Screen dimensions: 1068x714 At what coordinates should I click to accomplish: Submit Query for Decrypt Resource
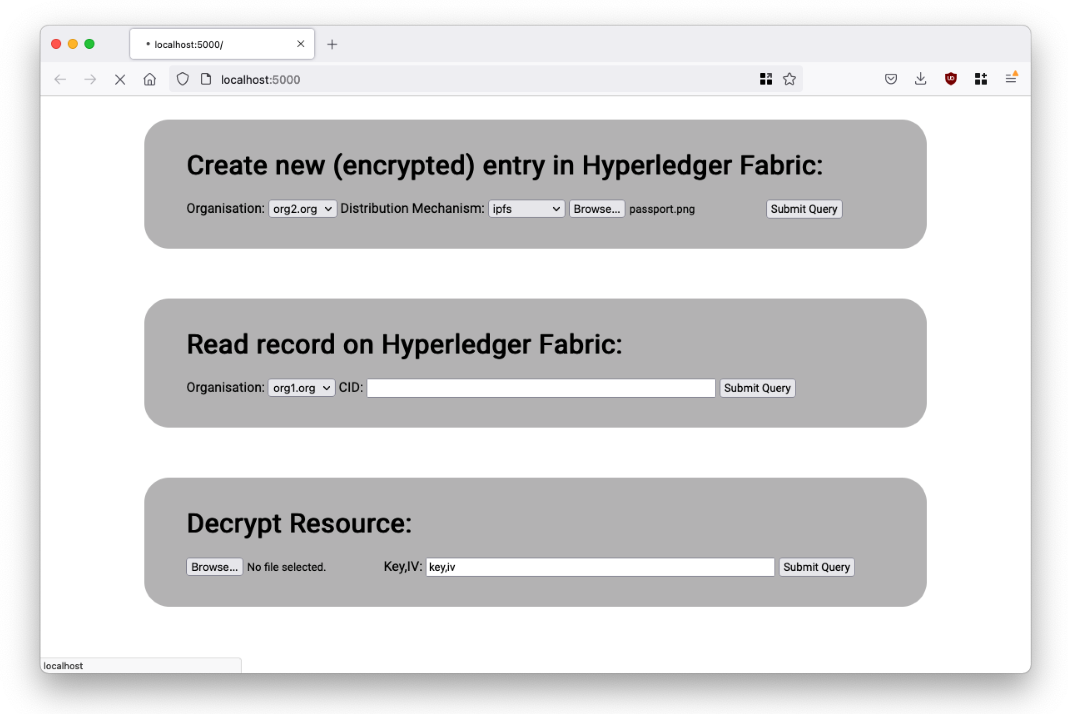816,567
